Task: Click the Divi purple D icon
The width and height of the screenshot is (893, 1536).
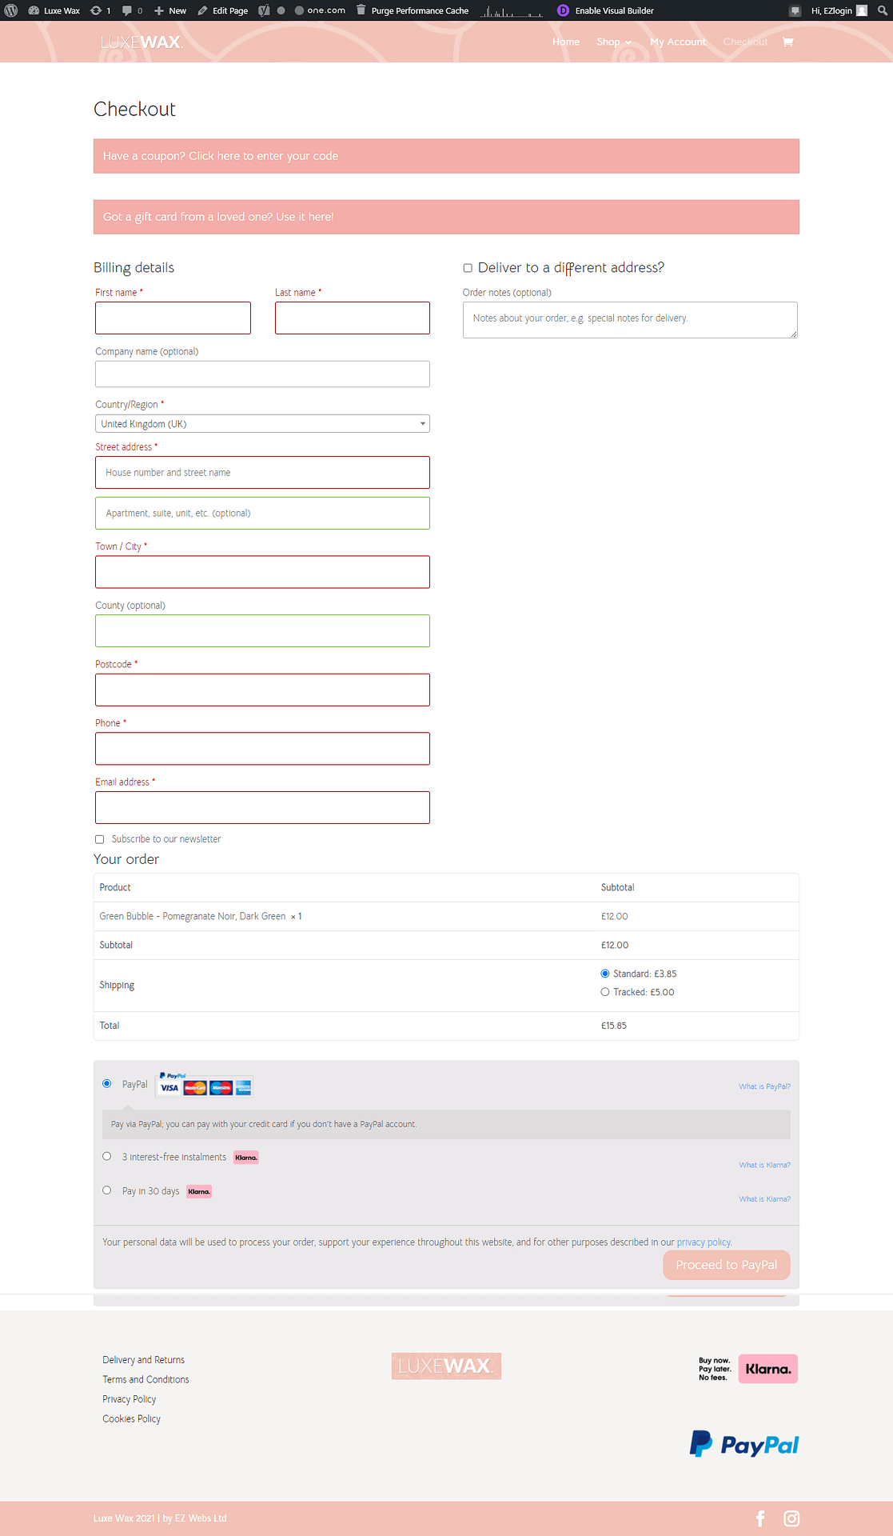Action: click(x=563, y=10)
